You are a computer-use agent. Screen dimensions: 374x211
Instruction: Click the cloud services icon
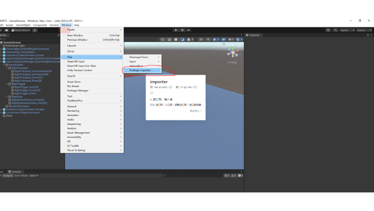(7, 30)
